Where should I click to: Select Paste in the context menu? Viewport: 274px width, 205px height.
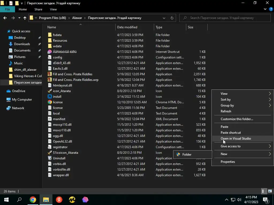click(x=224, y=127)
